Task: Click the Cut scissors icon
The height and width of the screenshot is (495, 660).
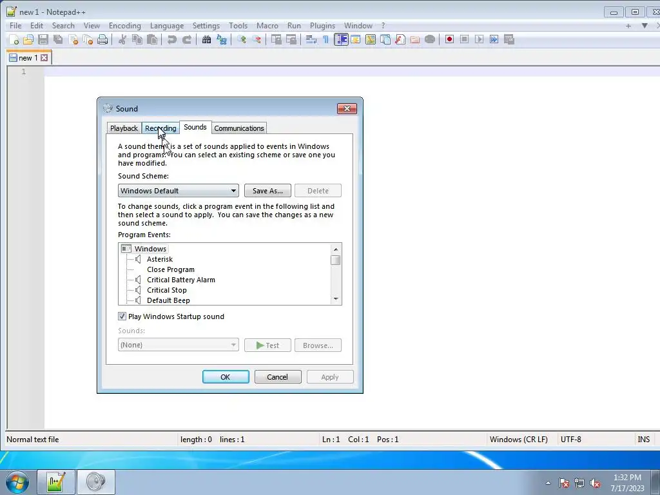Action: point(122,39)
